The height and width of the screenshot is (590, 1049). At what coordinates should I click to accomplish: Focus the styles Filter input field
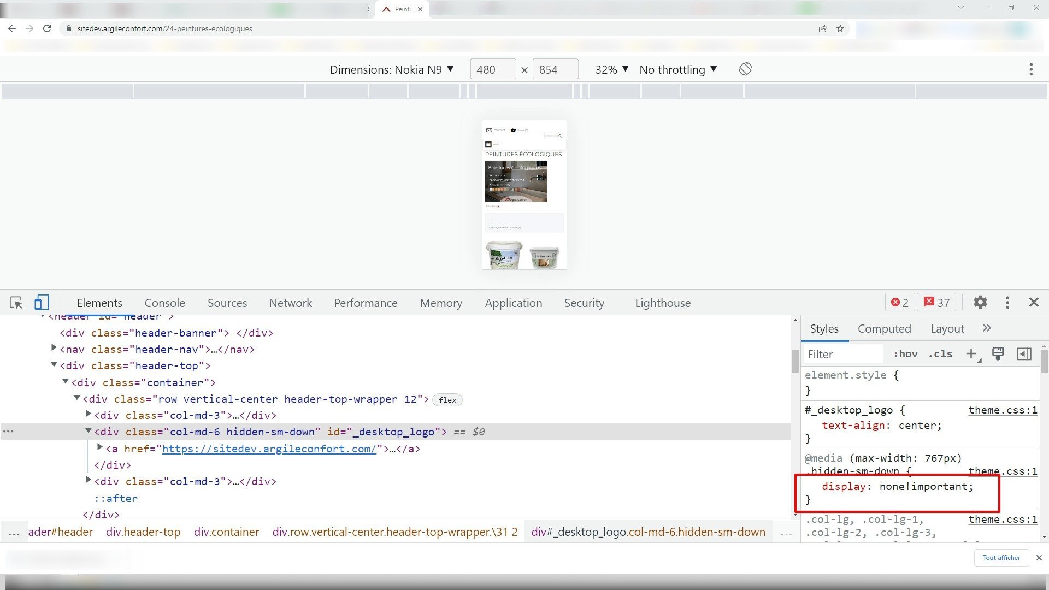[844, 354]
